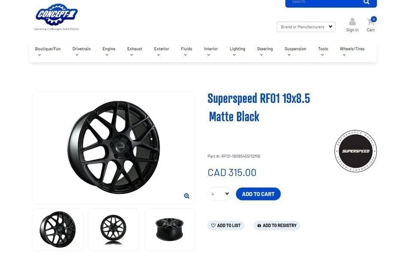Select the front-view wheel thumbnail
This screenshot has width=412, height=263.
pos(113,230)
